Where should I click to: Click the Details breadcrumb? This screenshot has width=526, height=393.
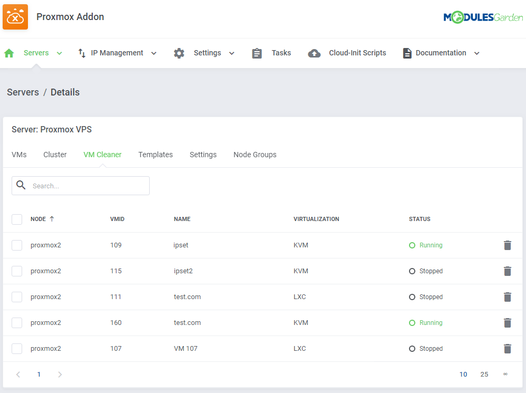point(65,92)
